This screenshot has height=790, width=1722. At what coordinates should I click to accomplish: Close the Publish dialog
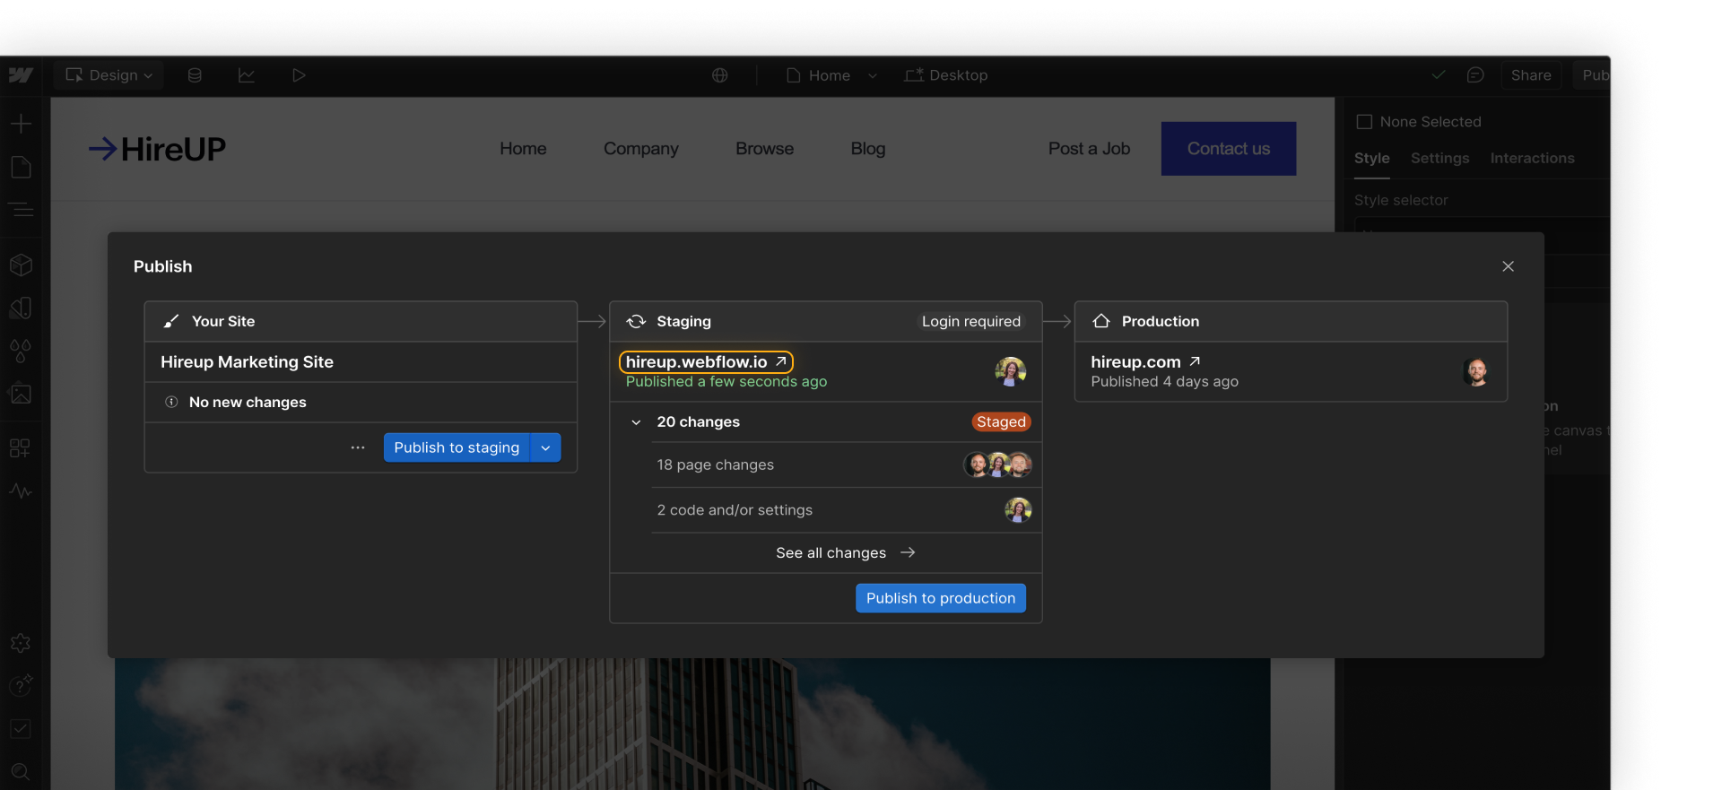pyautogui.click(x=1508, y=266)
